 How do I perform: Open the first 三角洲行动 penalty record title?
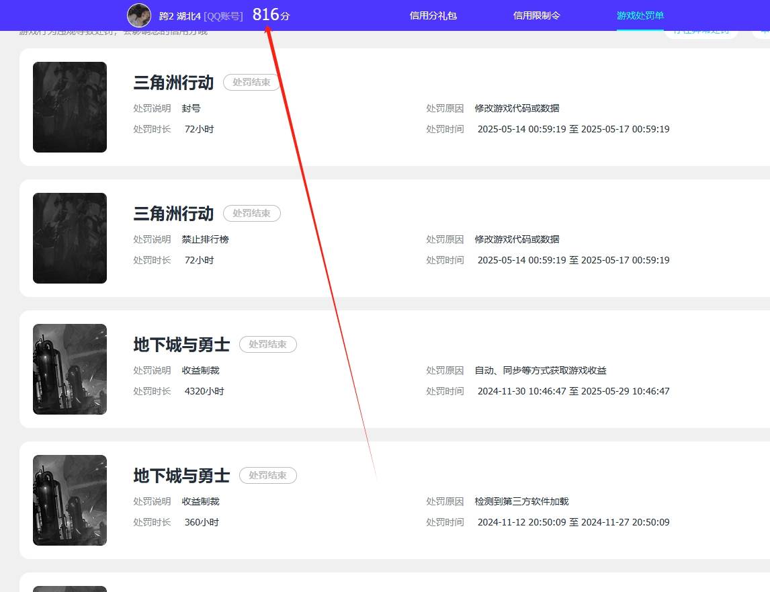pos(173,82)
